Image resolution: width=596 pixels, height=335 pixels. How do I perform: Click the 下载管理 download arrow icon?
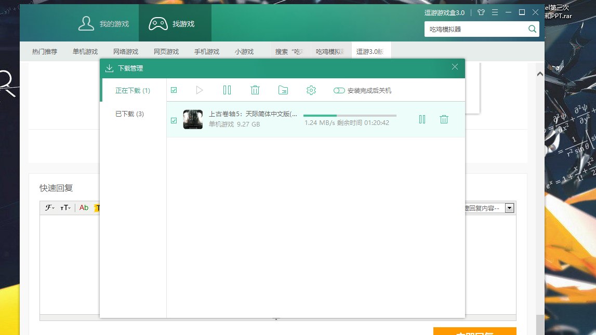click(110, 68)
